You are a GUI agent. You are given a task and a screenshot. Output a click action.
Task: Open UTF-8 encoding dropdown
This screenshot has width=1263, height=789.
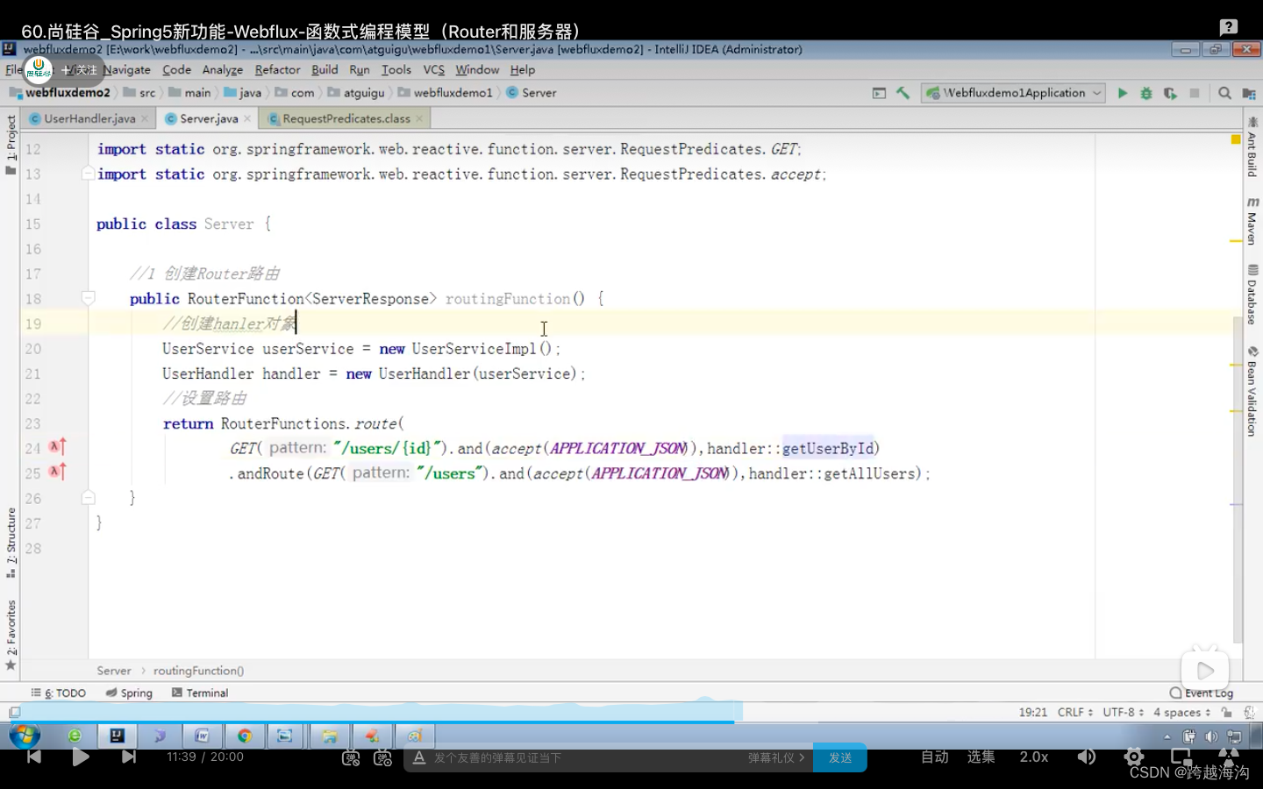(x=1123, y=712)
